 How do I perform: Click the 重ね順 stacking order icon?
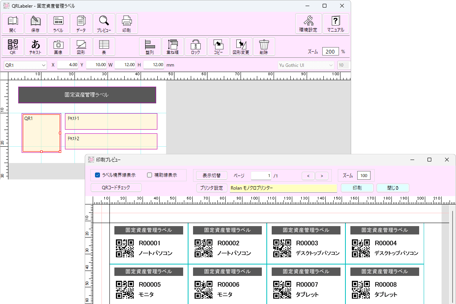pyautogui.click(x=173, y=47)
